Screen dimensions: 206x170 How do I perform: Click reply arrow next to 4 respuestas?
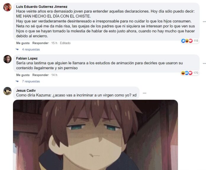point(17,49)
